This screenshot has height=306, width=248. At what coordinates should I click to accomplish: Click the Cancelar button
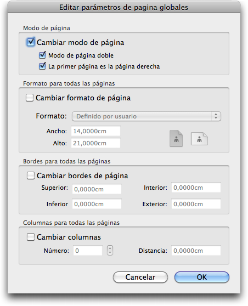point(140,277)
